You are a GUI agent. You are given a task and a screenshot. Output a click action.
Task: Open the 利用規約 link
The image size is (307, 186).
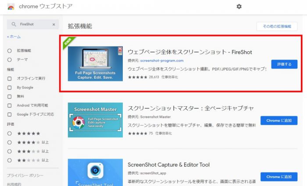click(x=14, y=184)
